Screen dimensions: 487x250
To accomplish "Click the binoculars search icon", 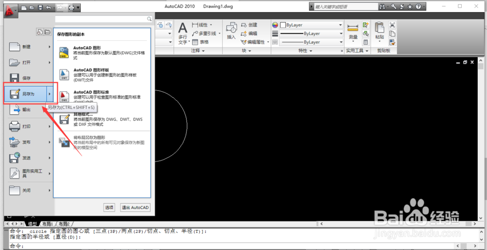I will tap(382, 6).
